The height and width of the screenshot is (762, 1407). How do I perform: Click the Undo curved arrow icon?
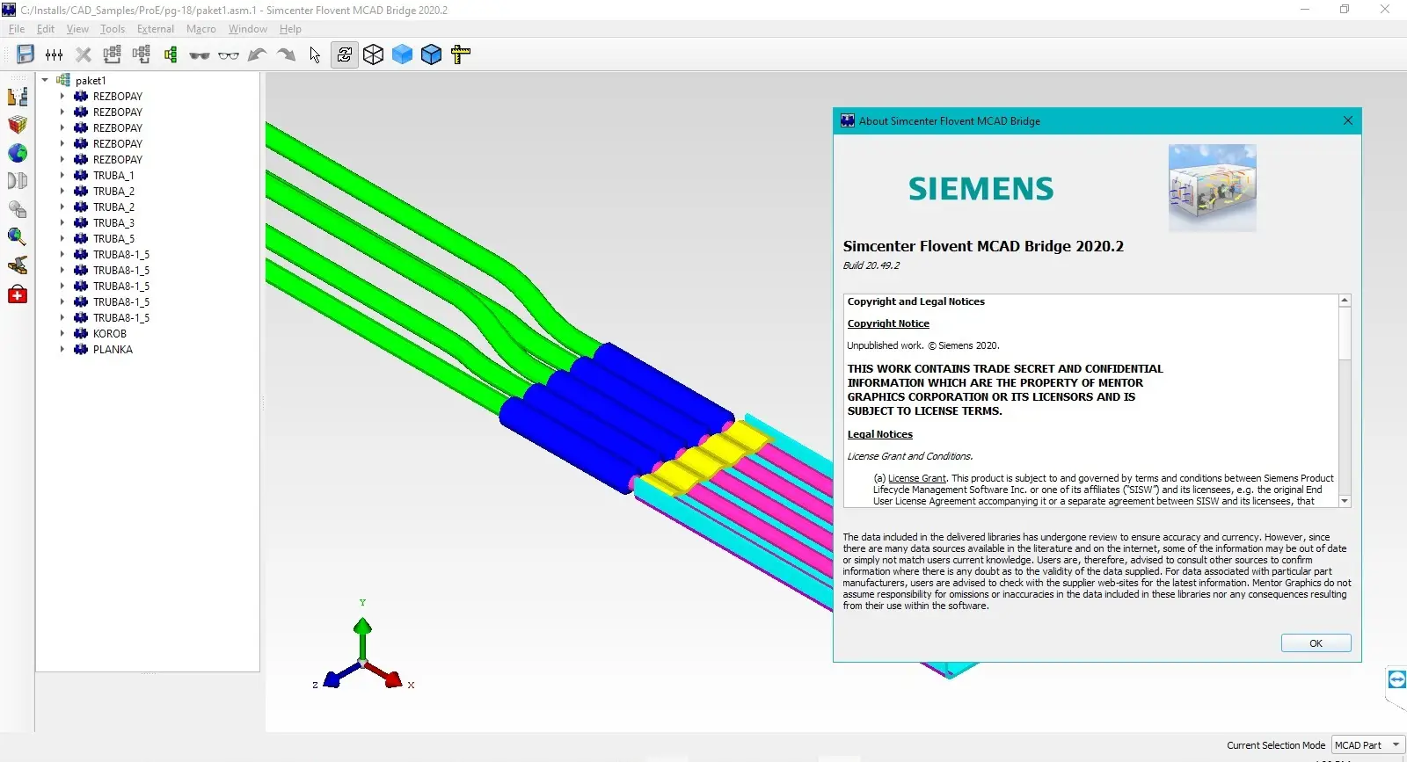point(257,54)
